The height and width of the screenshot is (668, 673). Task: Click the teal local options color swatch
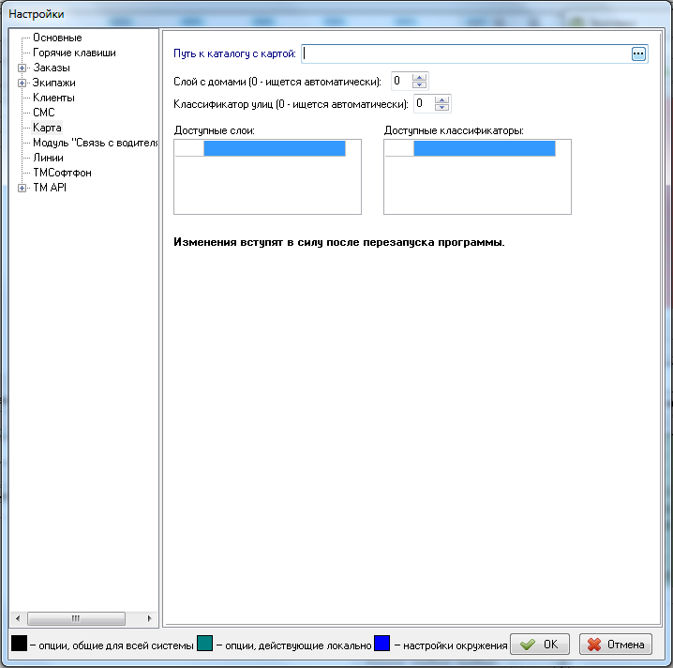[x=205, y=645]
